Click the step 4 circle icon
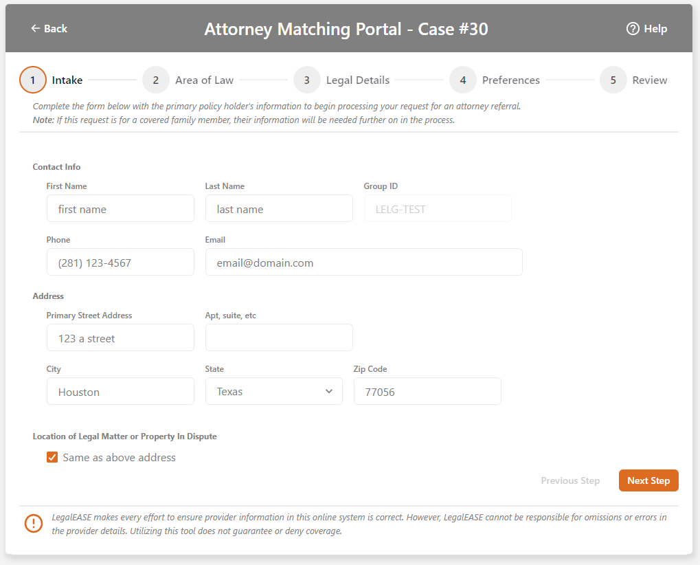This screenshot has height=565, width=700. click(x=463, y=80)
